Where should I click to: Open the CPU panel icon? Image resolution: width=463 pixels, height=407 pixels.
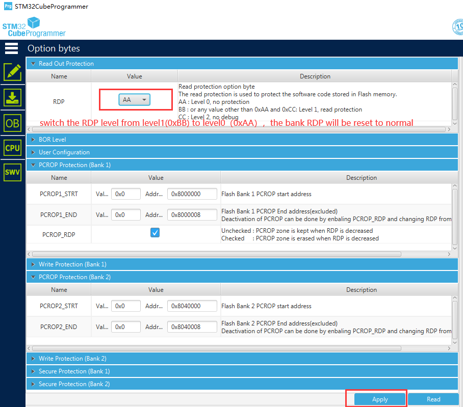12,148
